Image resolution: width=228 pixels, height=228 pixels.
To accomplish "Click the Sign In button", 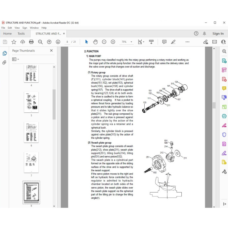I will [x=218, y=34].
